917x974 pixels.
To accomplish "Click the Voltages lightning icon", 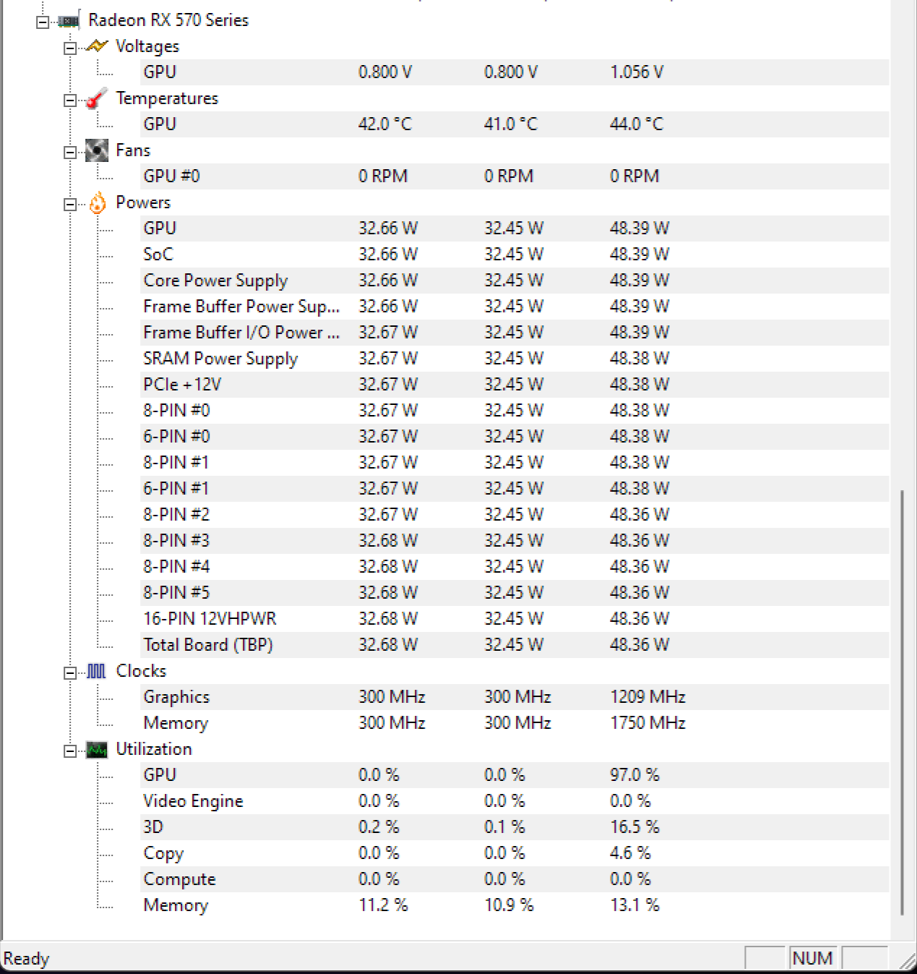I will (x=97, y=46).
